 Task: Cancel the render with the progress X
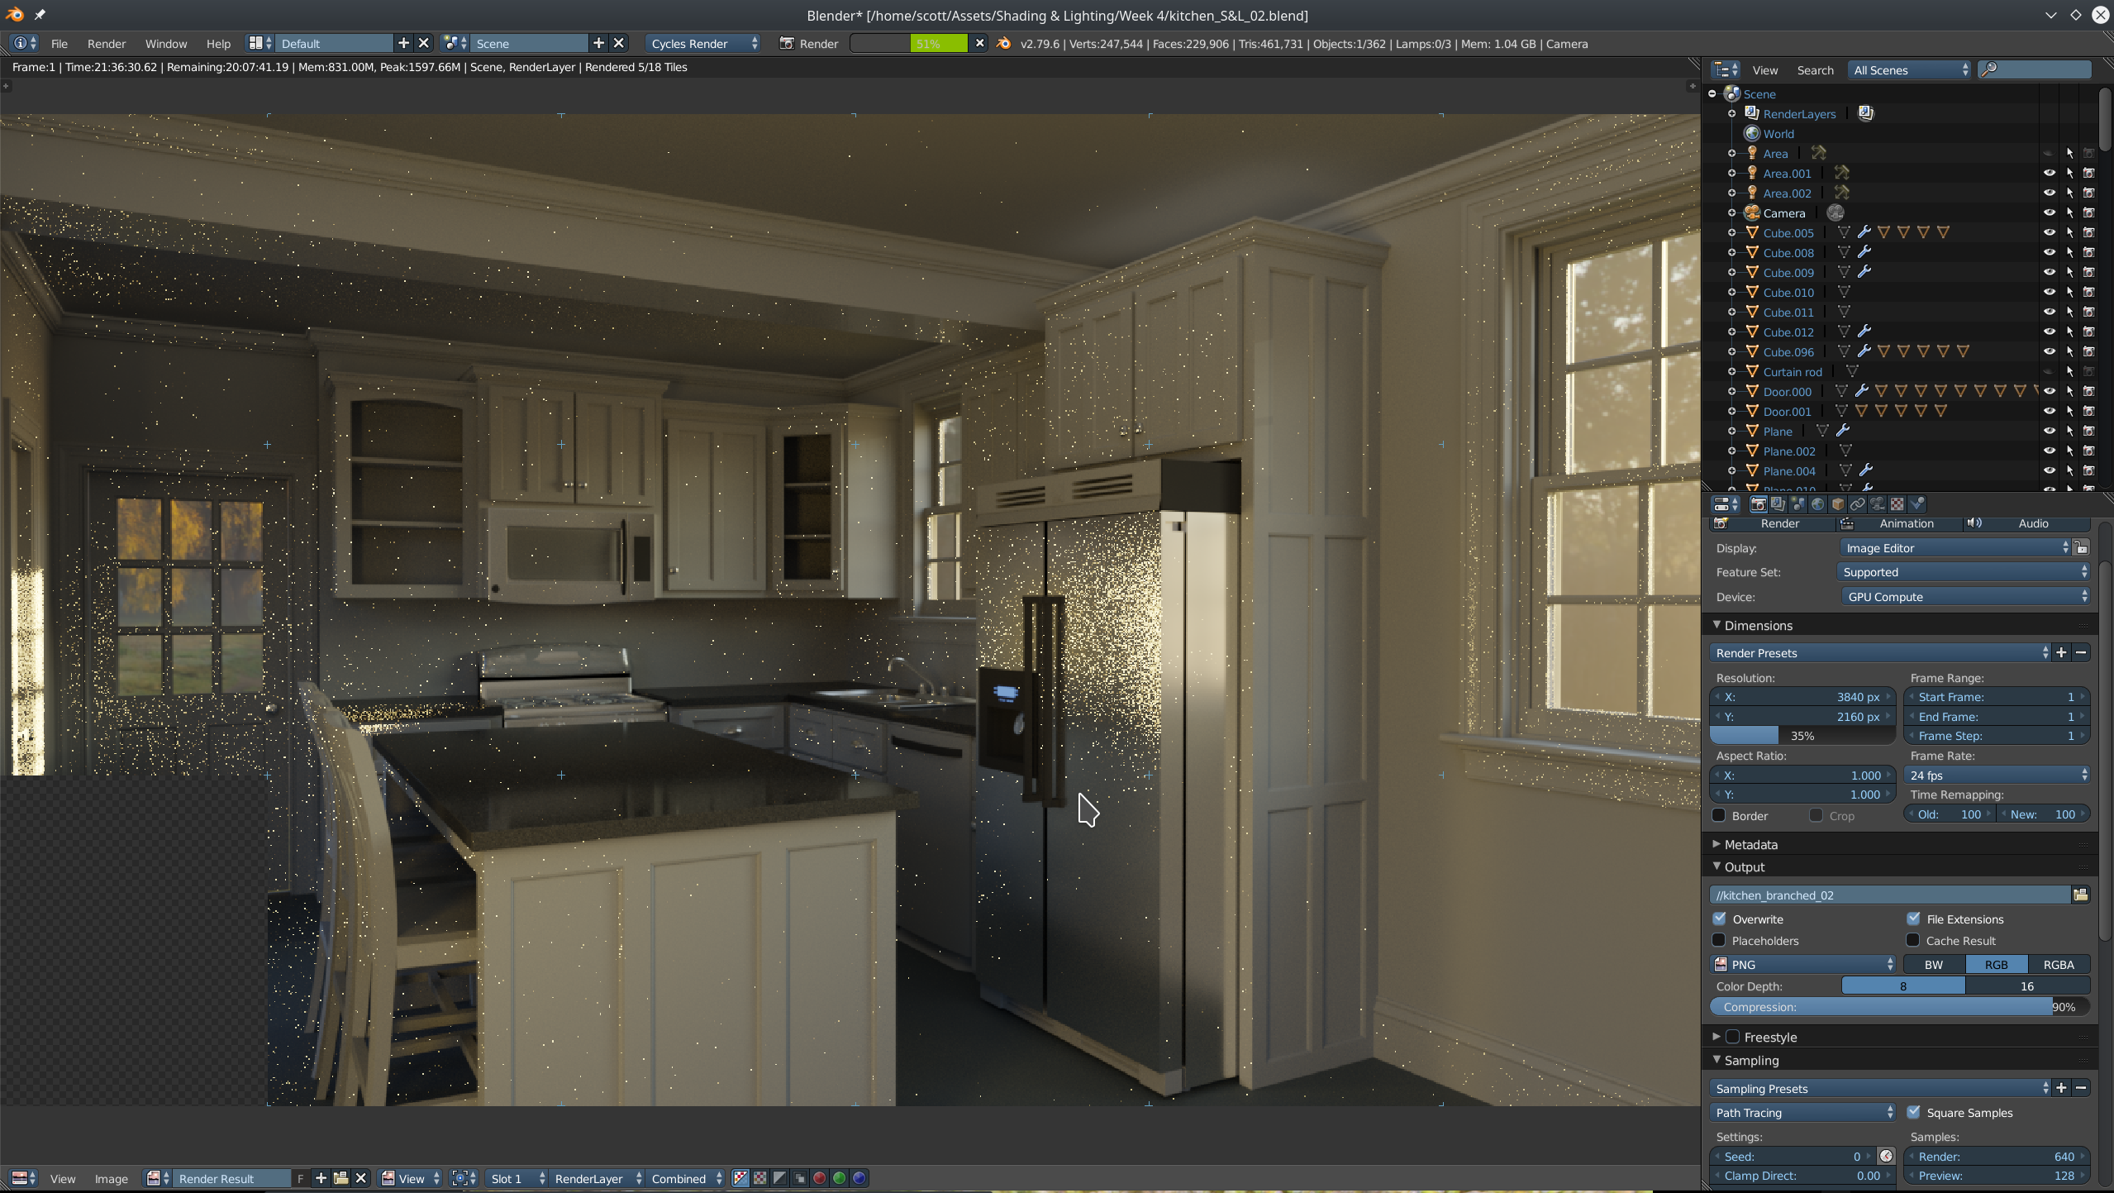[979, 43]
